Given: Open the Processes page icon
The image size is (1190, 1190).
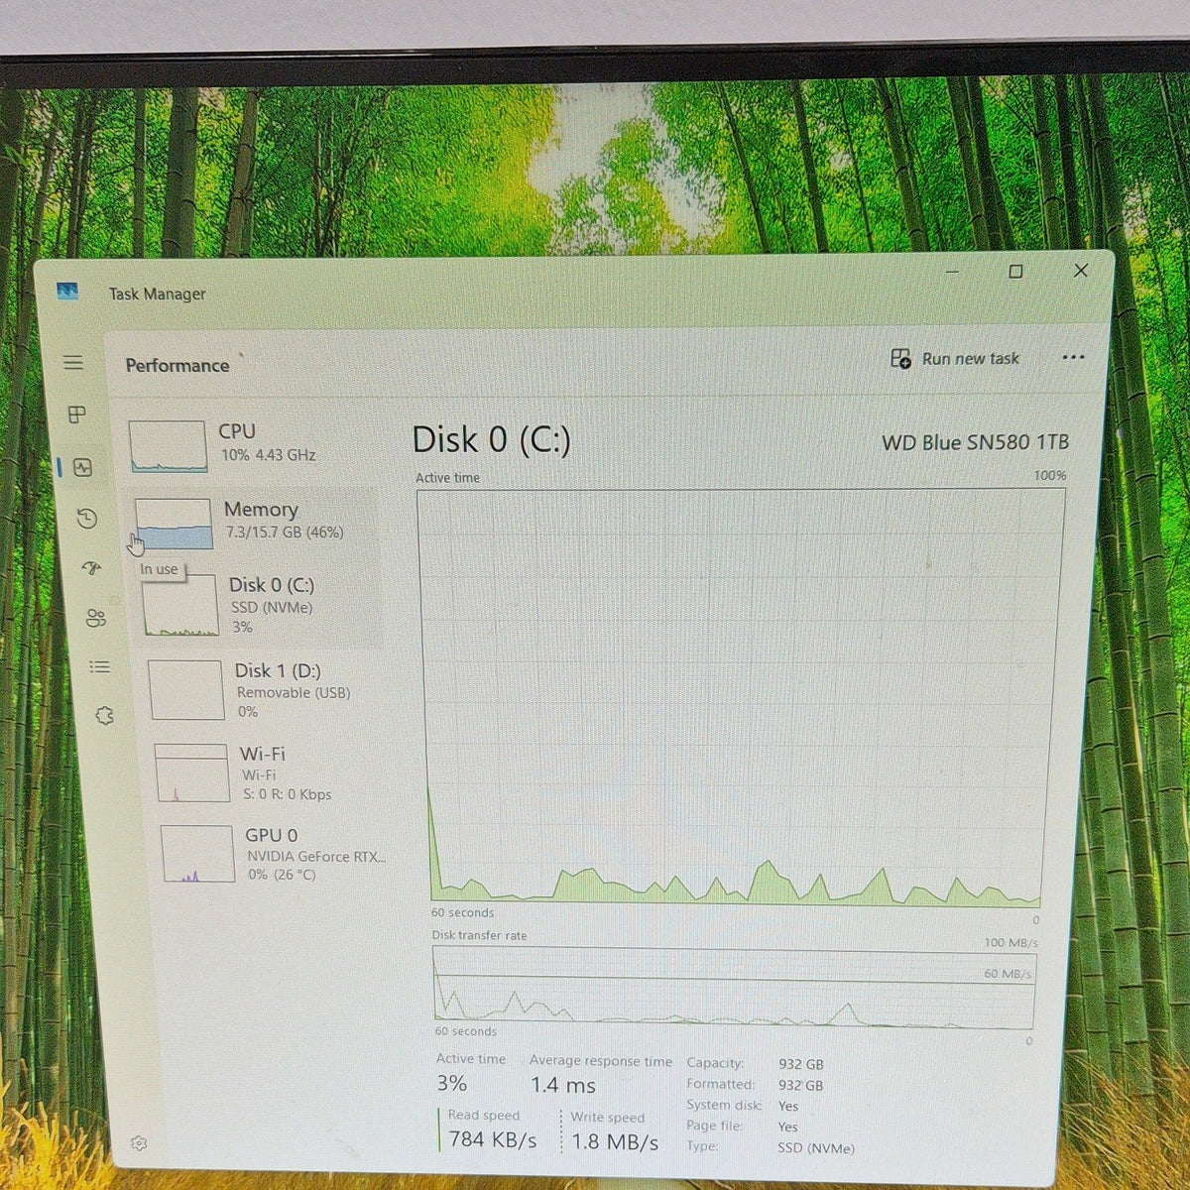Looking at the screenshot, I should point(76,415).
